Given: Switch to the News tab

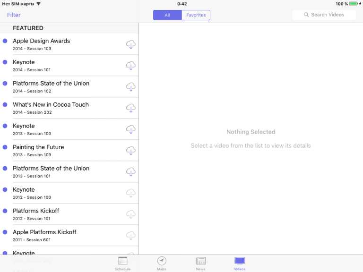Looking at the screenshot, I should click(200, 263).
